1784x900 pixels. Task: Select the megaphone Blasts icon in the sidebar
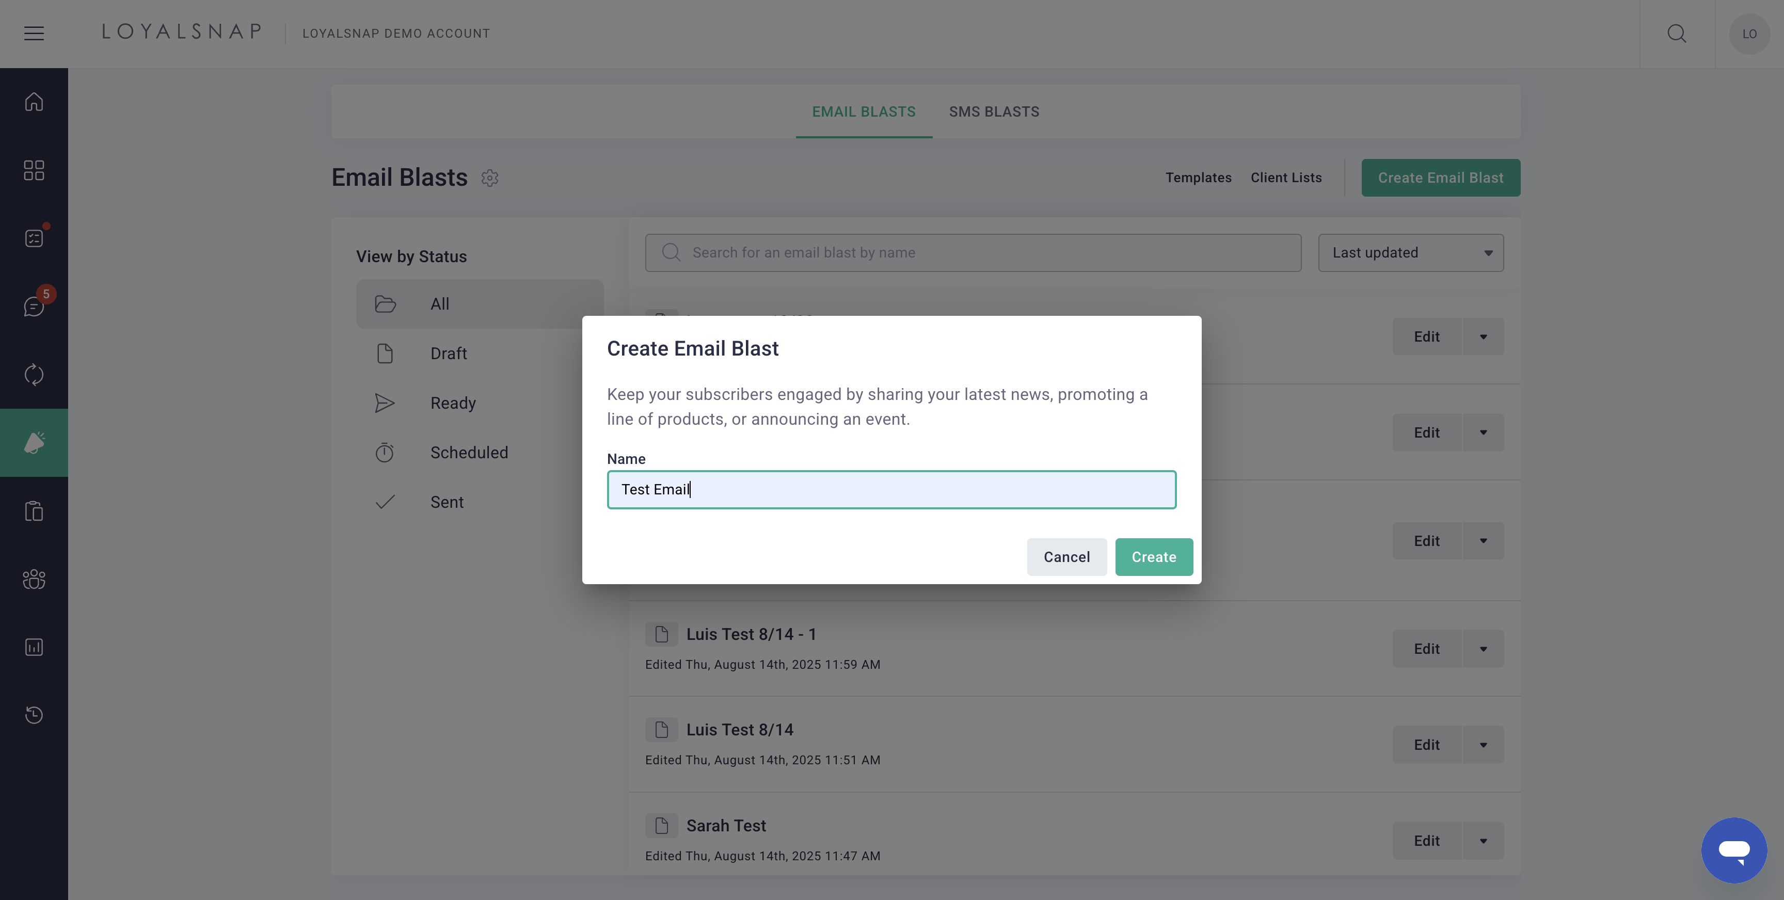pos(34,442)
